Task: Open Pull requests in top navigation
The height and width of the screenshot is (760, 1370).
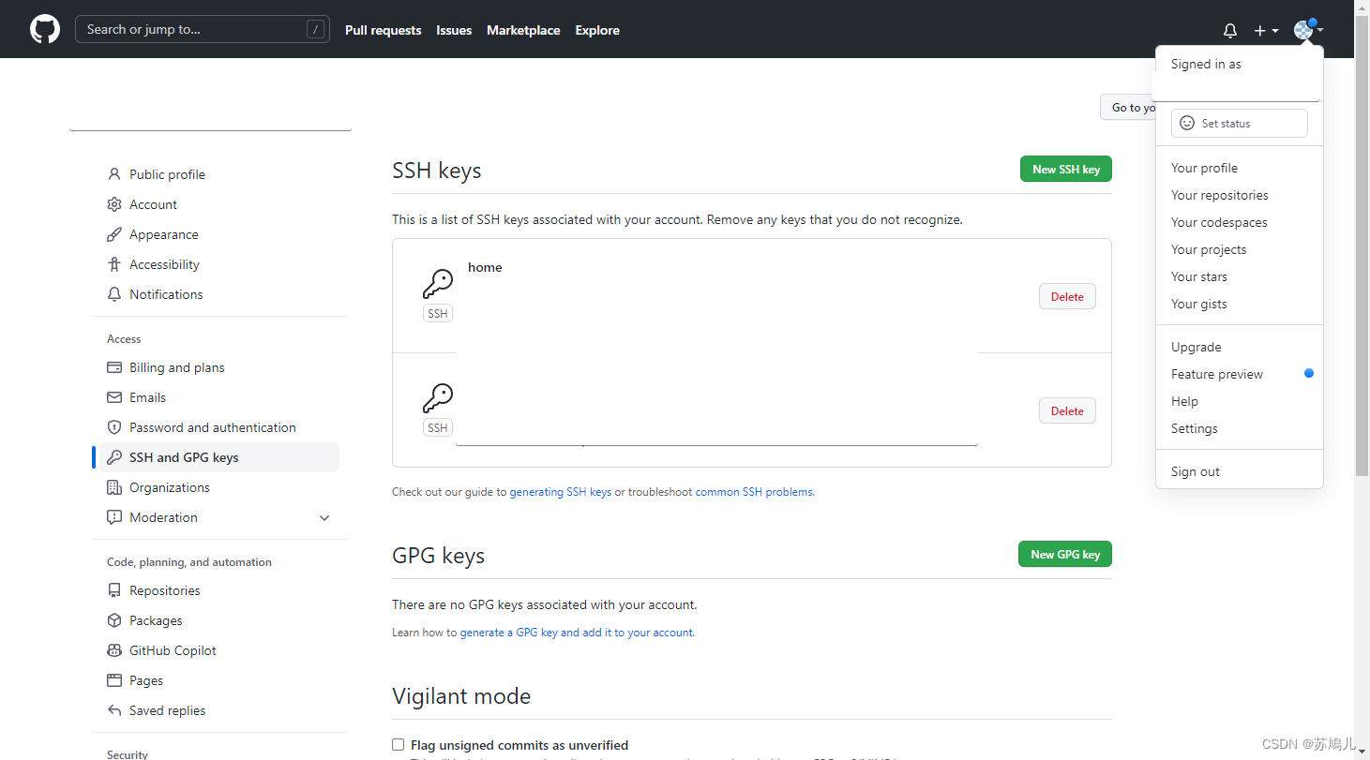Action: 383,30
